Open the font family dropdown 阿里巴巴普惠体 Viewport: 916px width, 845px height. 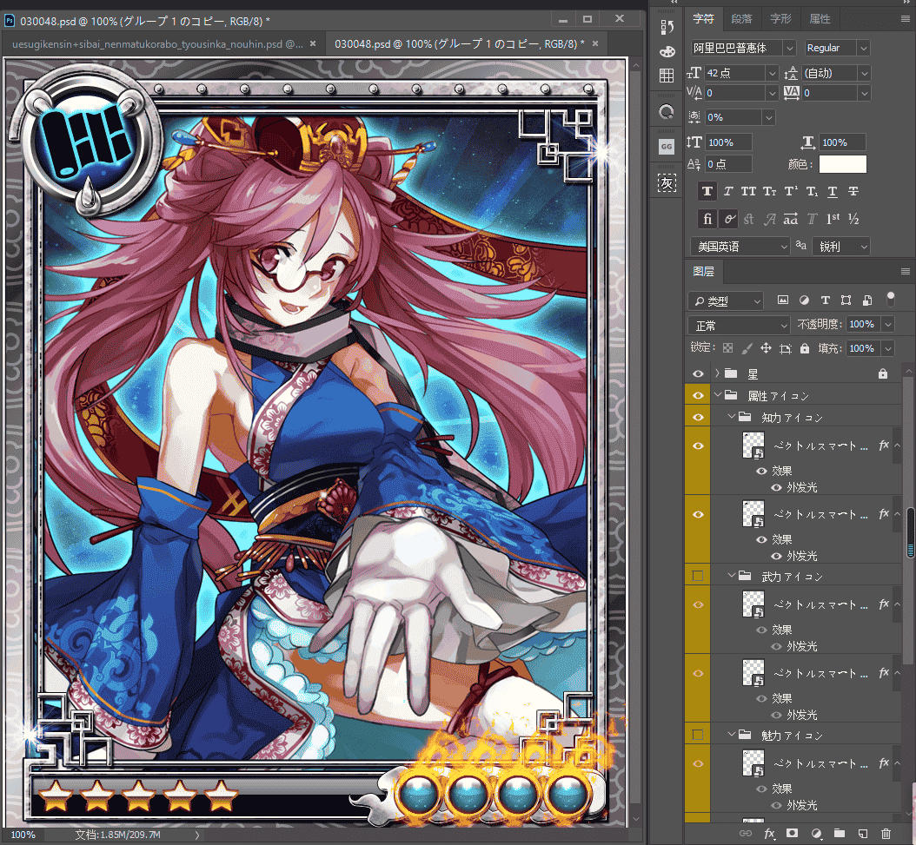[789, 48]
